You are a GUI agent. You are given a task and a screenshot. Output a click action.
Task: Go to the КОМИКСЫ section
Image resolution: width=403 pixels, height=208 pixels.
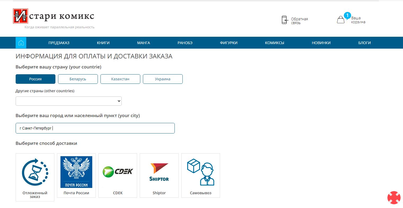pyautogui.click(x=275, y=43)
